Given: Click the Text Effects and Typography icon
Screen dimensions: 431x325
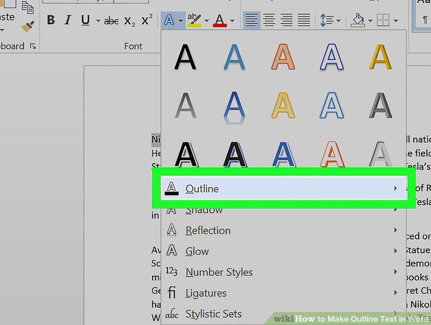Looking at the screenshot, I should click(x=169, y=20).
